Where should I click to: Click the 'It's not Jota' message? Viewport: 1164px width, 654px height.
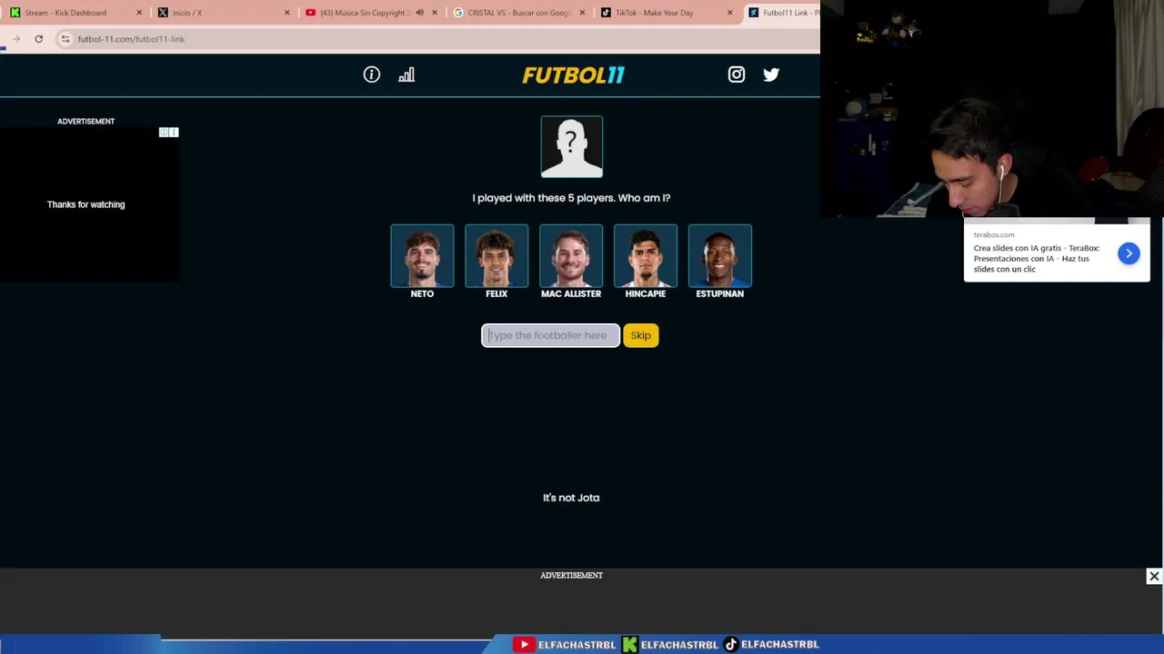pos(571,498)
